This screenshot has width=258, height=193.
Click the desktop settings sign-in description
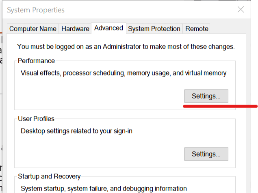click(76, 131)
